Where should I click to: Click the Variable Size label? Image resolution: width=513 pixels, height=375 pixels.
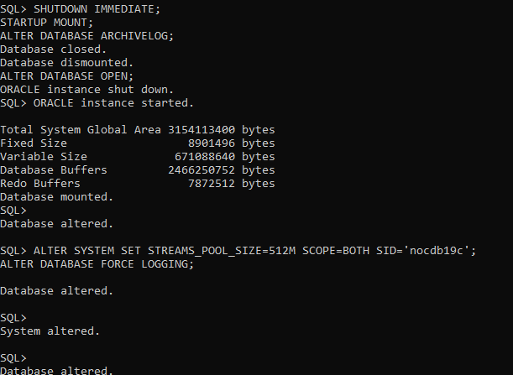click(x=44, y=157)
